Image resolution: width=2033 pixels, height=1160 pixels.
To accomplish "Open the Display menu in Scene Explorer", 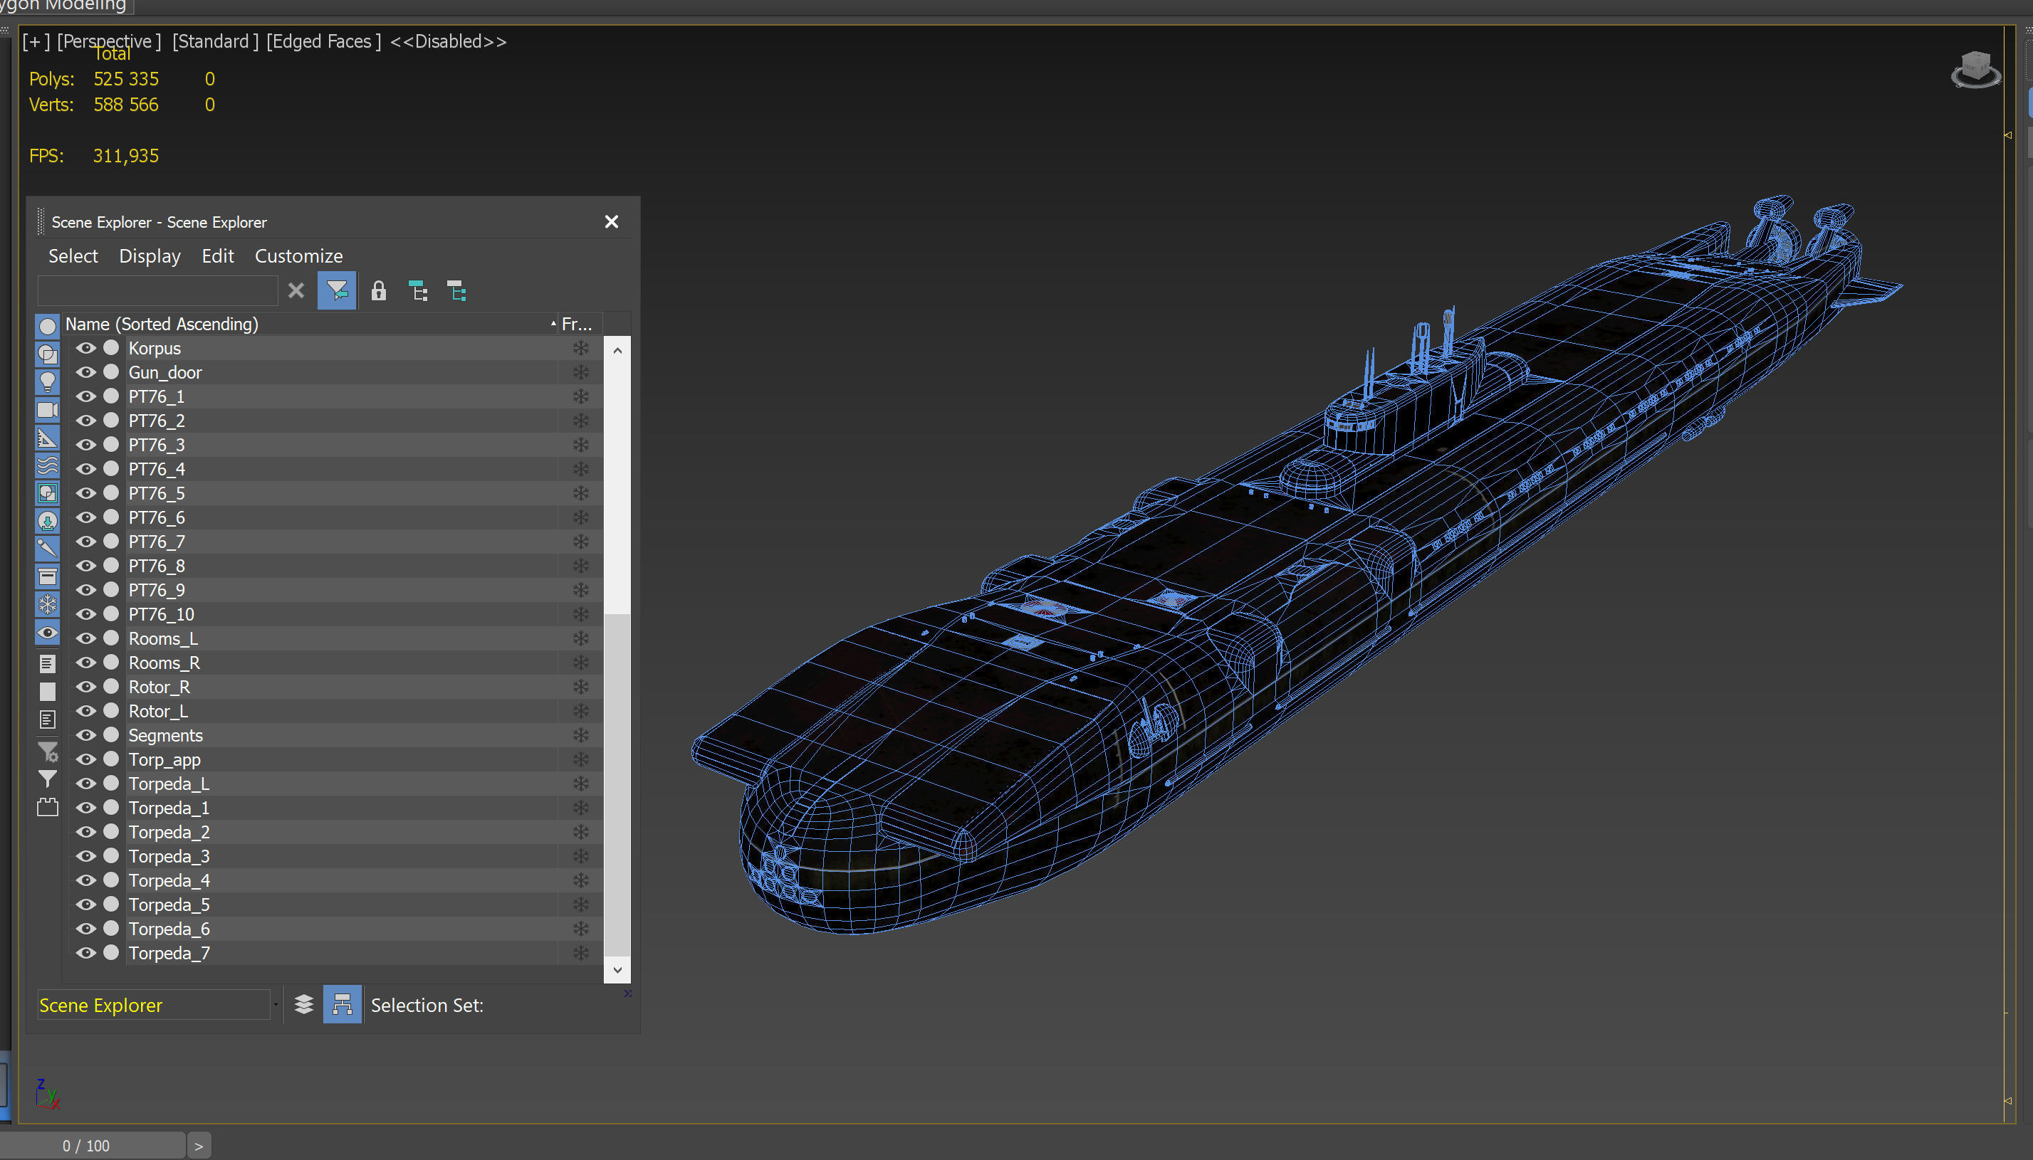I will (149, 255).
